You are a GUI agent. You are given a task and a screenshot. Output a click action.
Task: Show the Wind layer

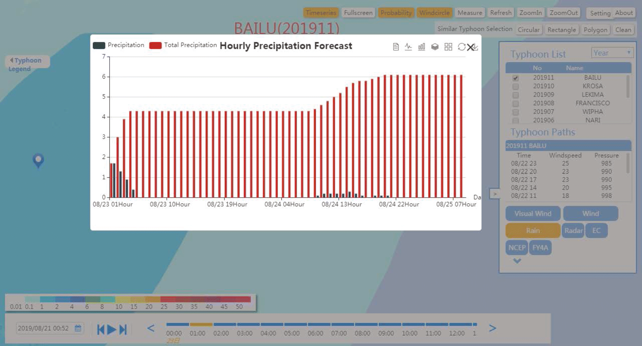click(x=591, y=214)
